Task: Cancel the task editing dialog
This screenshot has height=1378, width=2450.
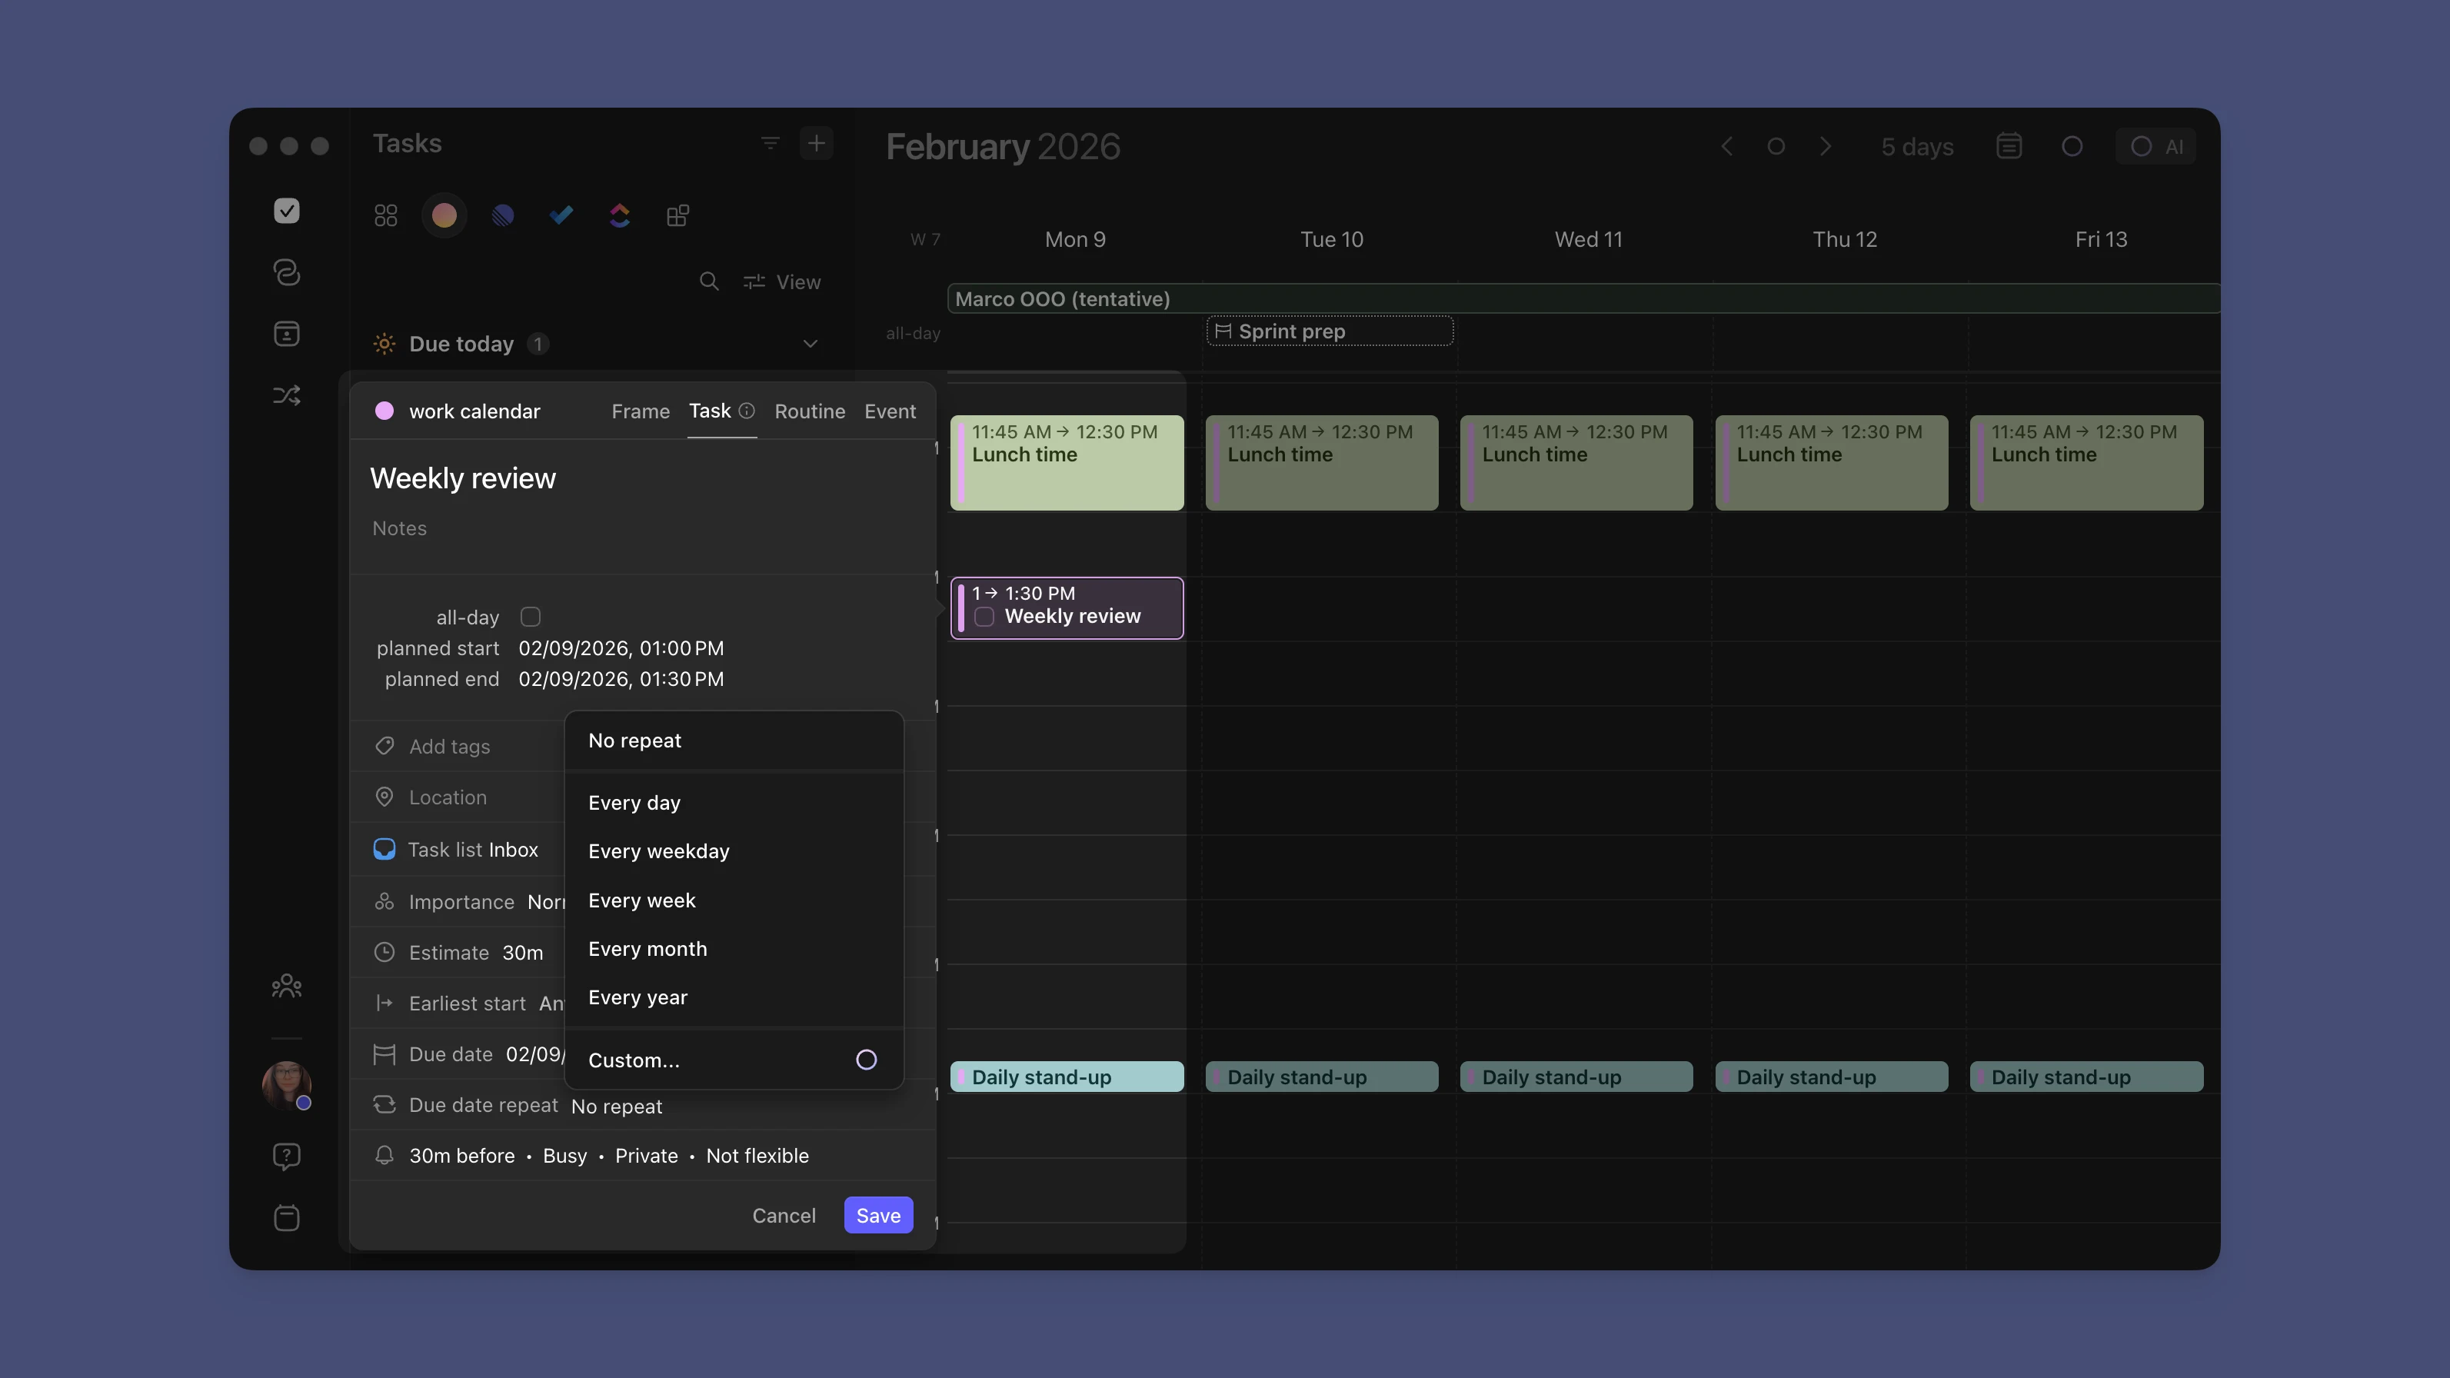Action: (x=784, y=1216)
